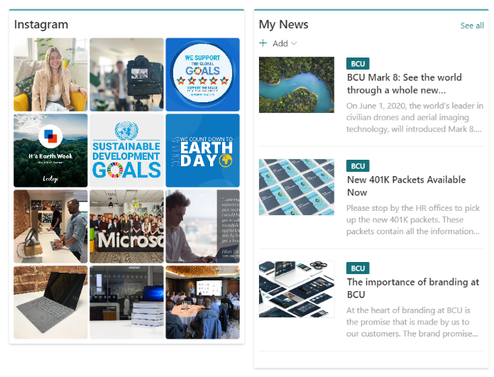Open We Support the Global Goals post
Screen dimensions: 494x377
[x=202, y=75]
